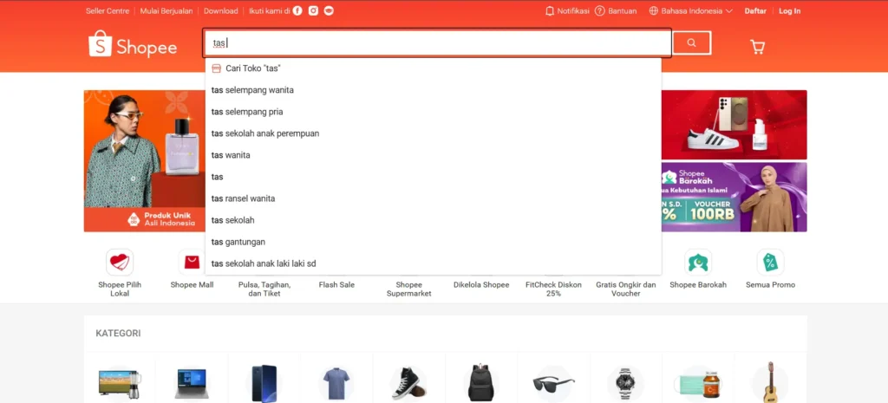The width and height of the screenshot is (888, 403).
Task: Open the laptop computer category
Action: 192,382
